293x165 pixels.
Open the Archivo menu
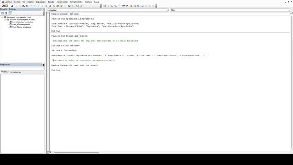point(9,2)
